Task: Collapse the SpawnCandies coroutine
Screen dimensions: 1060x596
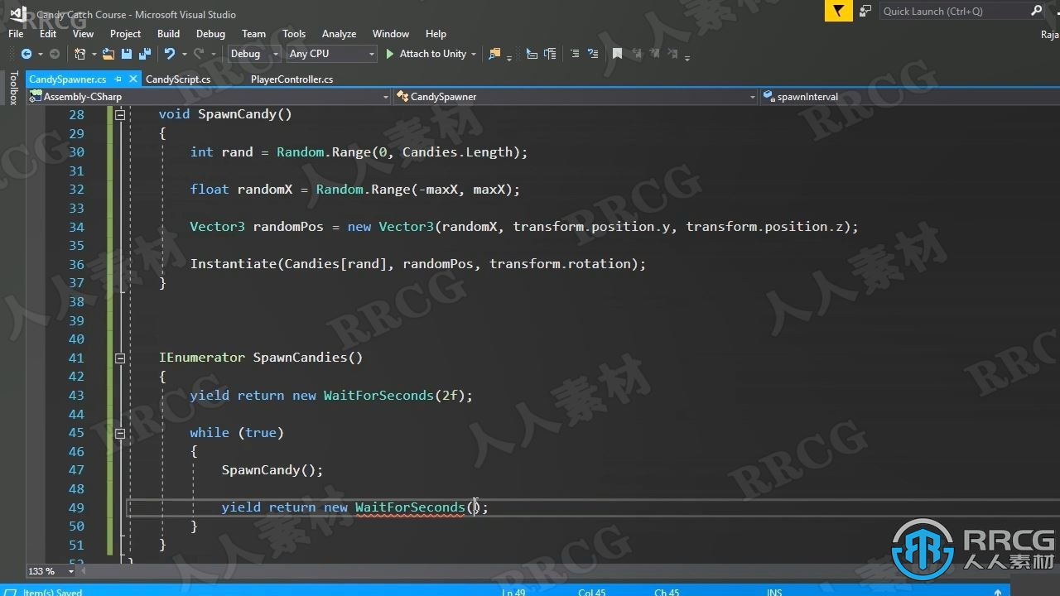Action: pos(120,358)
